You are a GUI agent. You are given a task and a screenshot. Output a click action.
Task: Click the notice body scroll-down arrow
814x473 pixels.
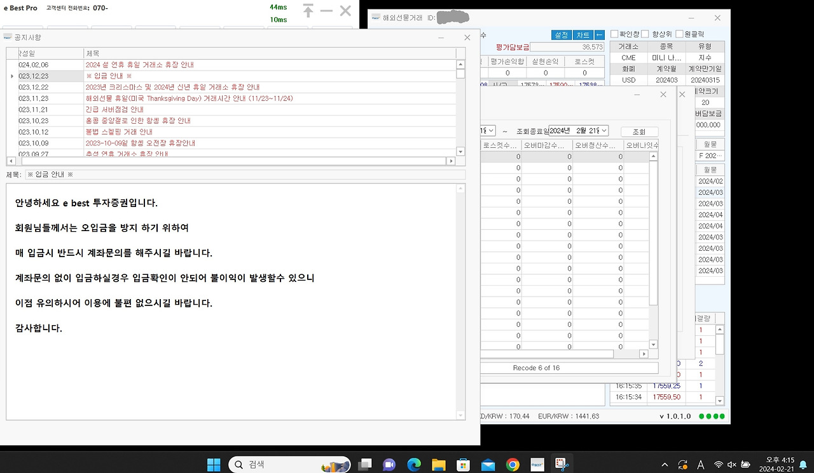pos(461,416)
